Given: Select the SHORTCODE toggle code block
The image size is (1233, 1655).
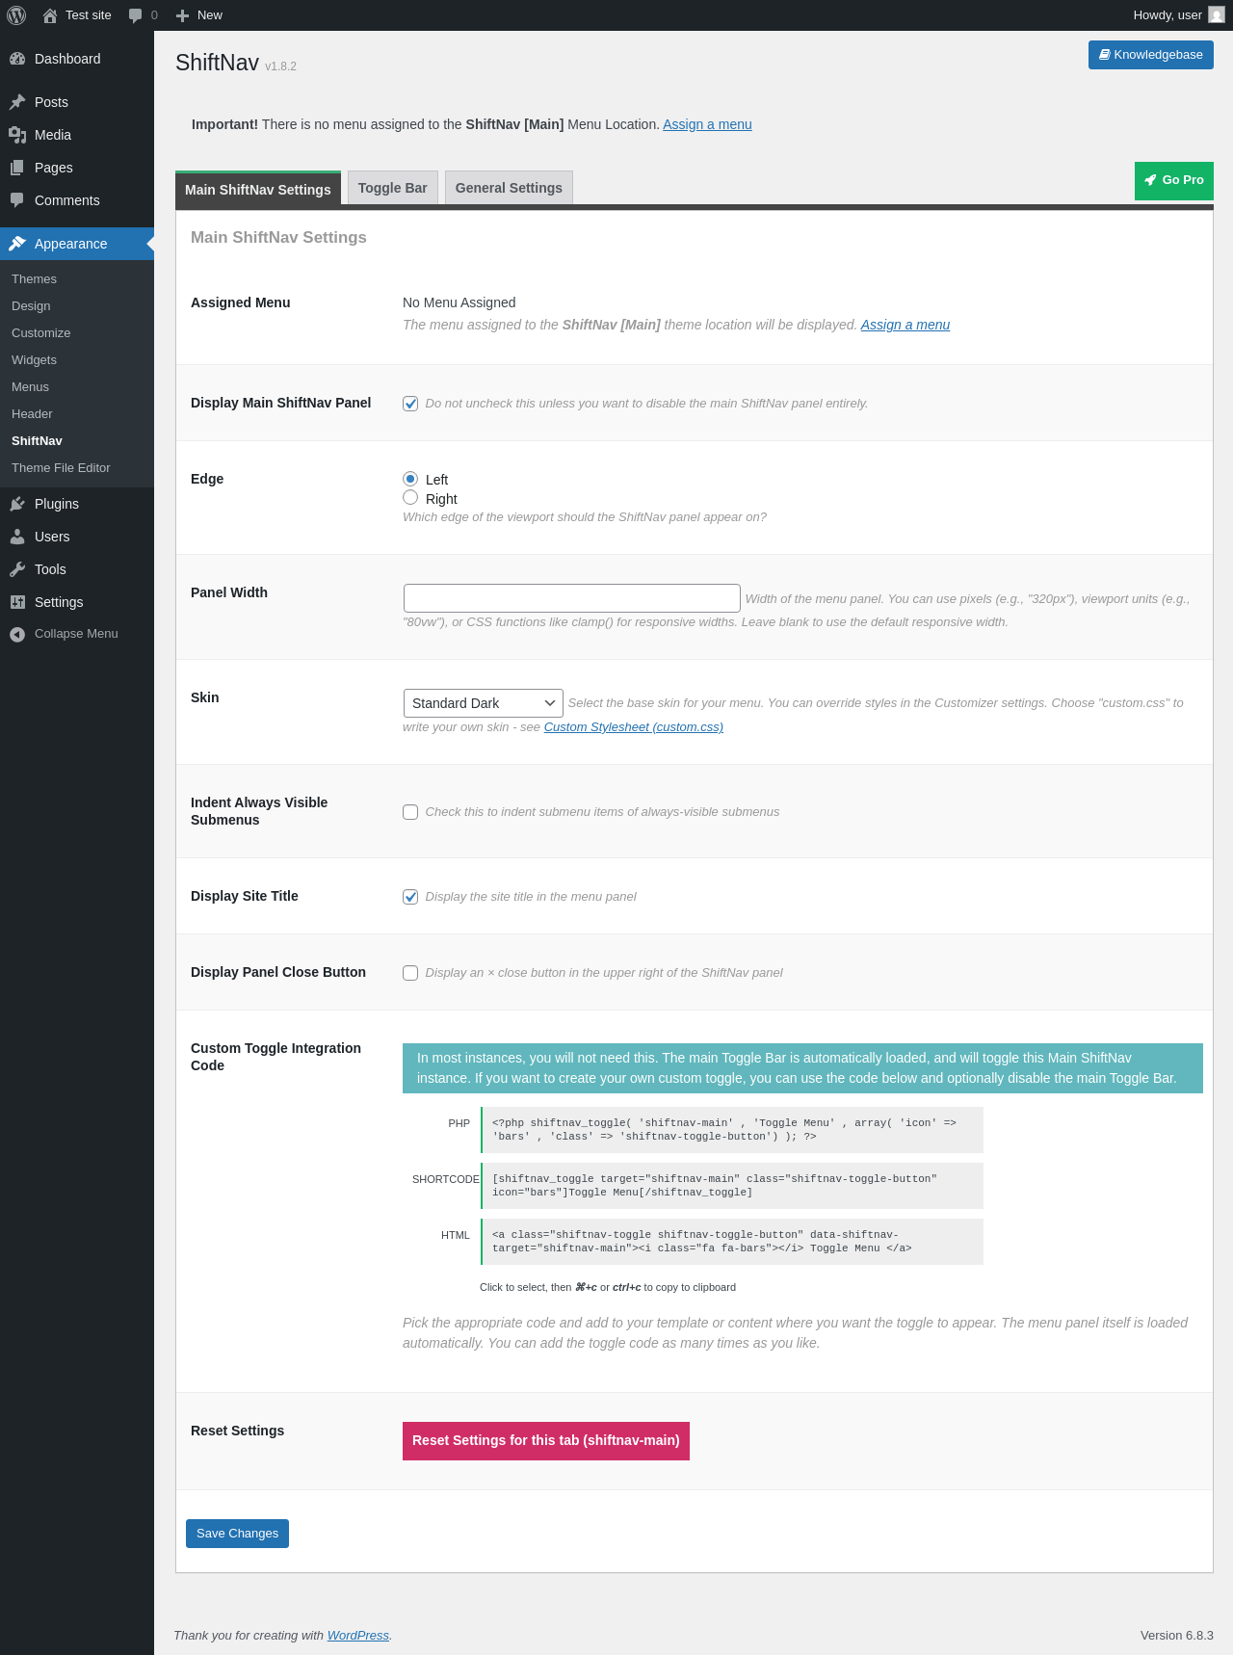Looking at the screenshot, I should 732,1186.
